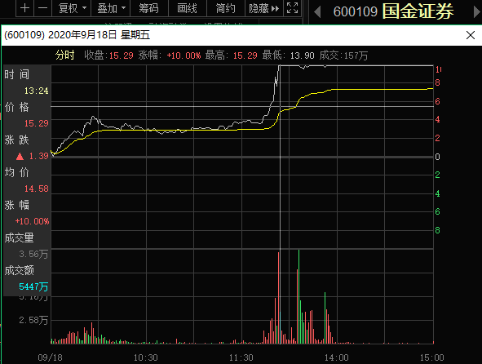The width and height of the screenshot is (482, 364).
Task: Expand the 隐藏 double-arrow button
Action: (264, 8)
